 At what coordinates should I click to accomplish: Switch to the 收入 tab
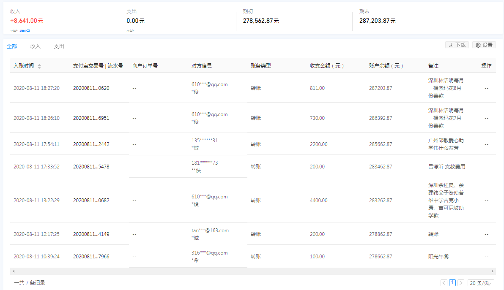(x=36, y=46)
